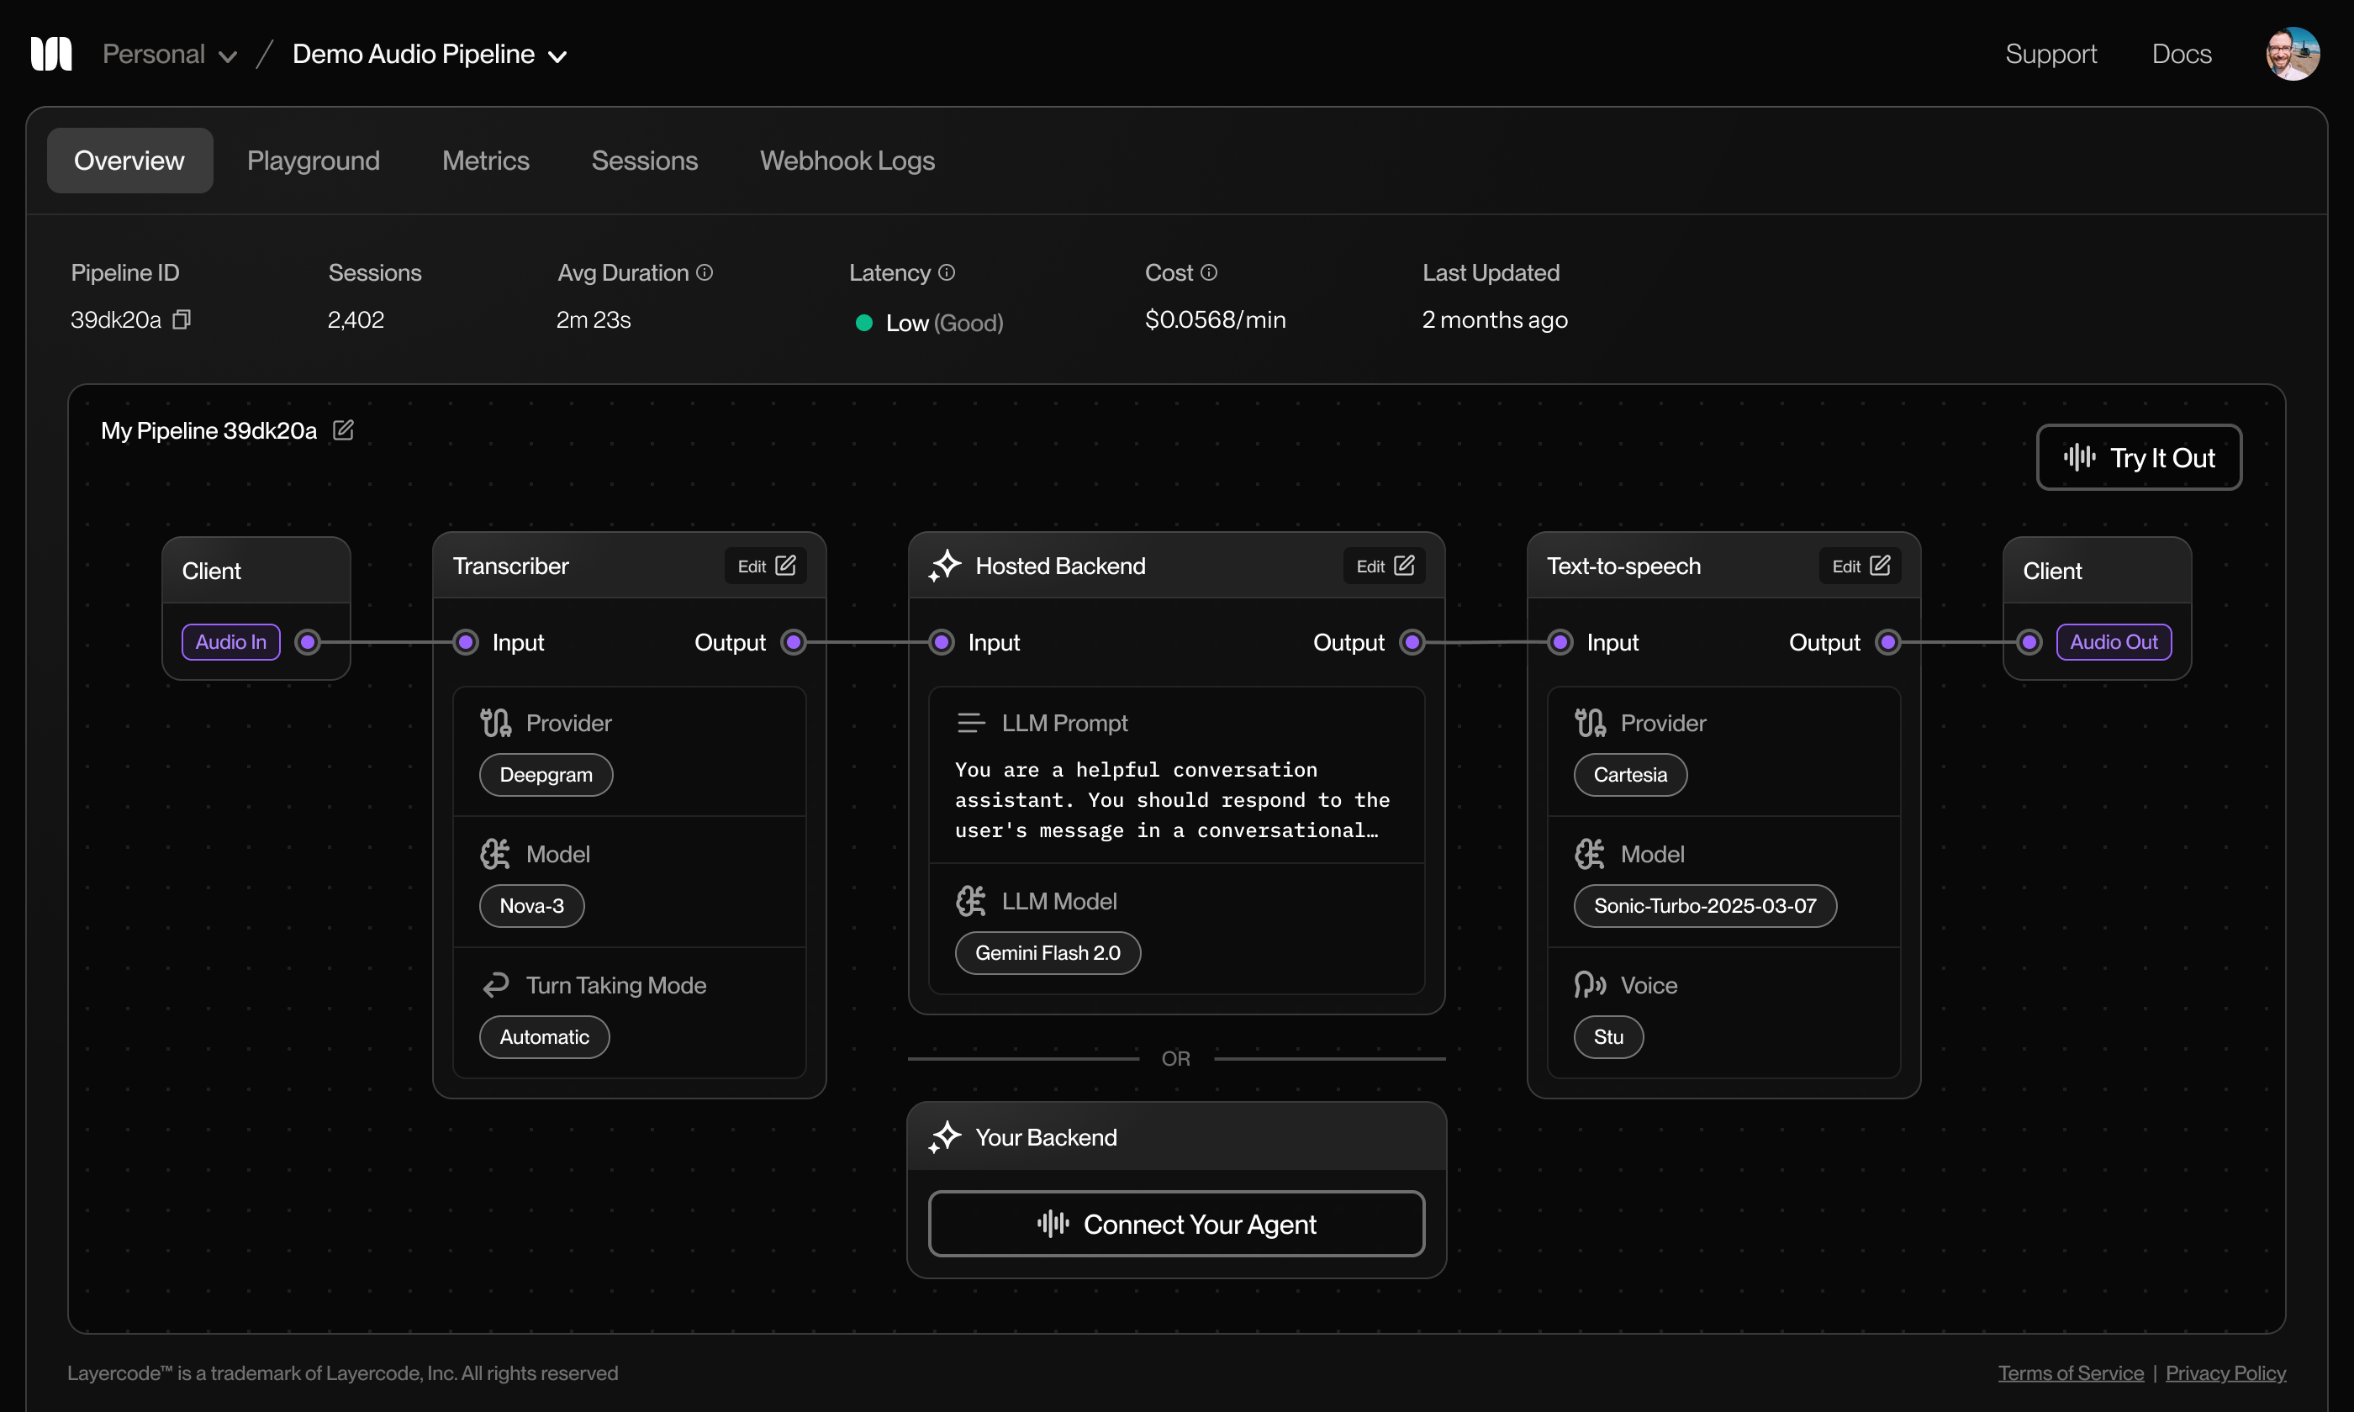Open the Metrics tab
The height and width of the screenshot is (1412, 2354).
(x=485, y=160)
